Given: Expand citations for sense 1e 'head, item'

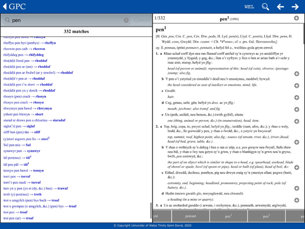Looking at the screenshot, I should coord(297,121).
